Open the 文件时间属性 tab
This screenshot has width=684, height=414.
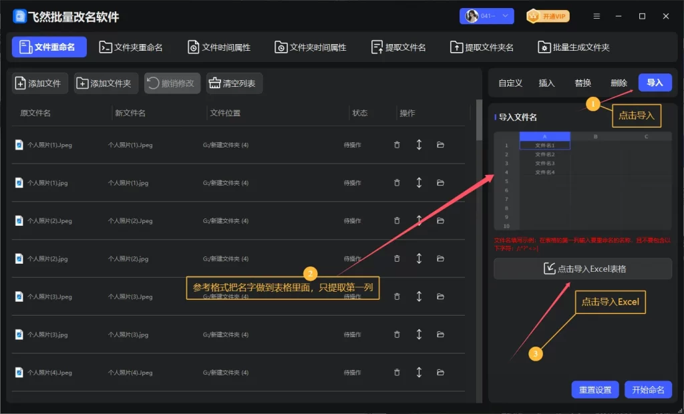(219, 47)
